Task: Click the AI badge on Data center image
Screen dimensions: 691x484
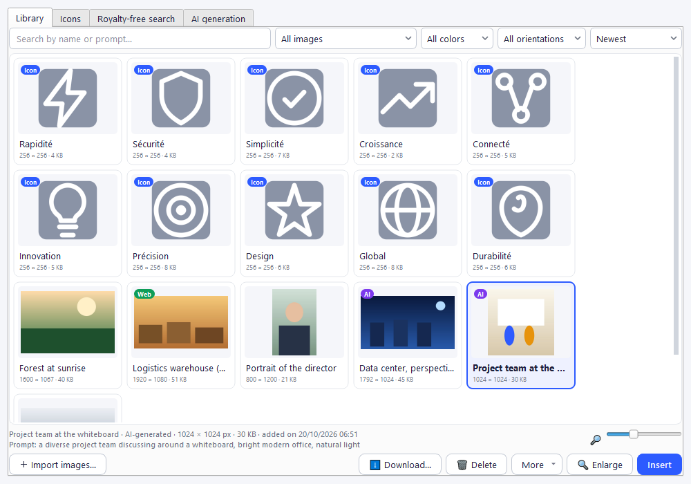Action: 367,294
